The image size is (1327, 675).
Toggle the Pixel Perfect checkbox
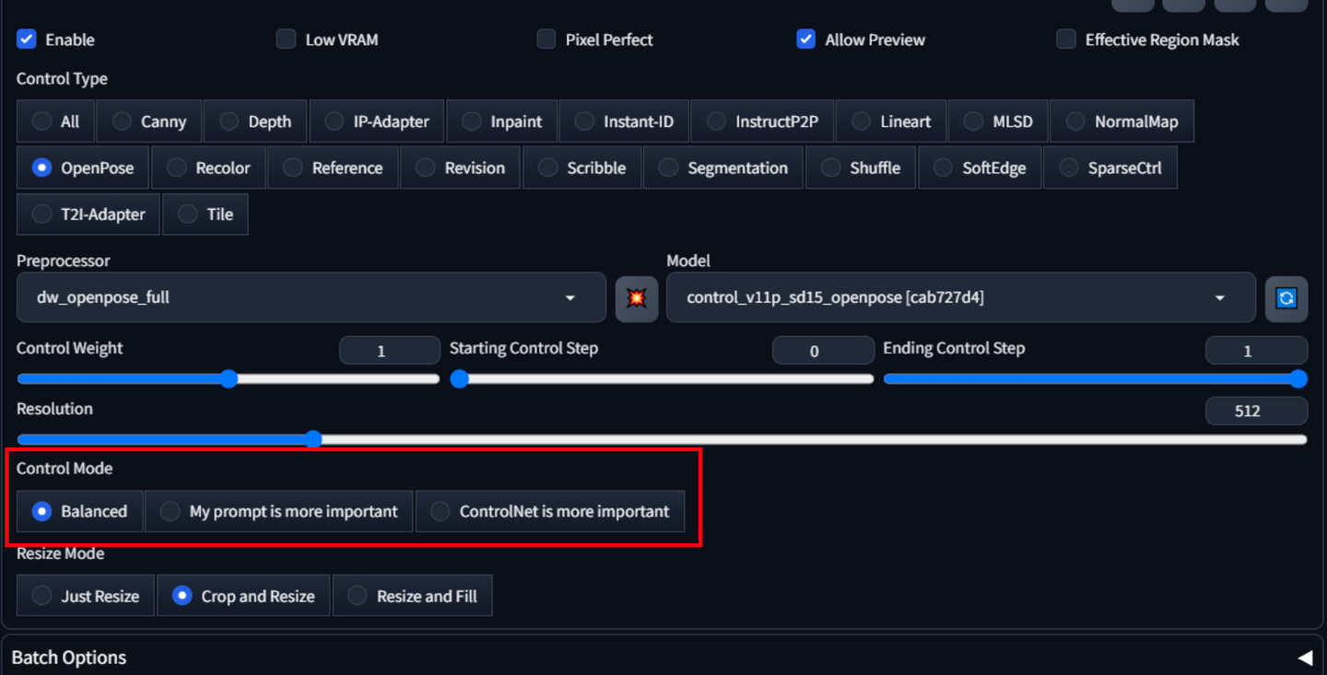(547, 40)
